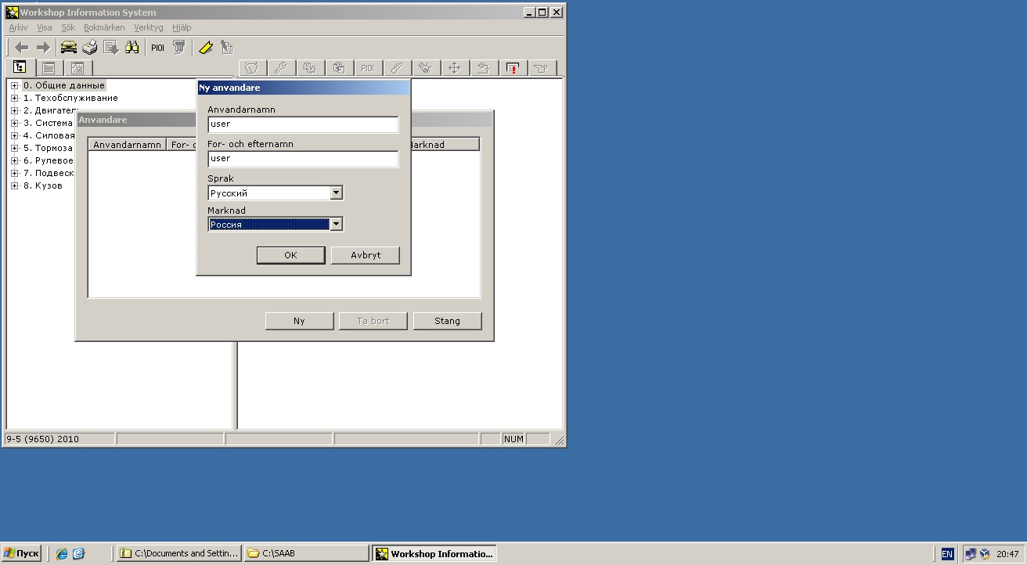The height and width of the screenshot is (565, 1027).
Task: Select '0. Общие данные' in the tree
Action: point(63,85)
